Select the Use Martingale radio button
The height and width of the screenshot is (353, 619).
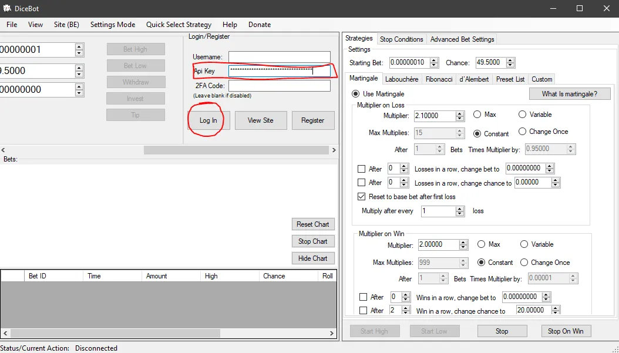356,94
